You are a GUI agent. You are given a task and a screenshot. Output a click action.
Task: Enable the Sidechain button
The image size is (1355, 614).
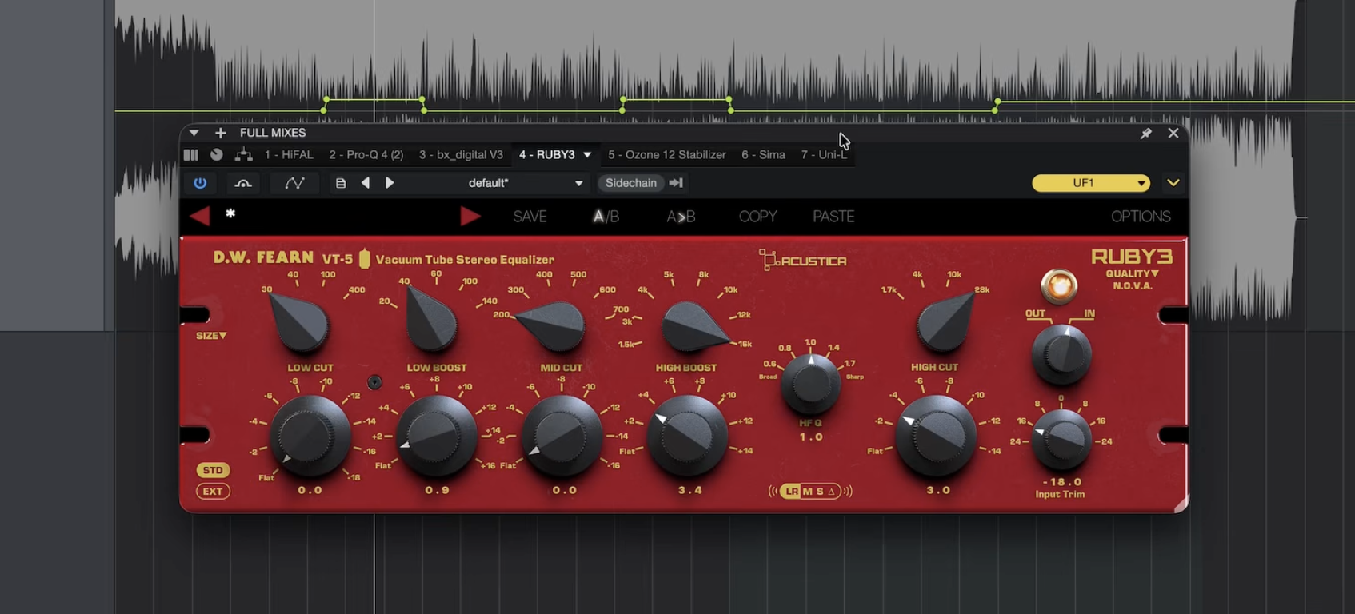[630, 183]
